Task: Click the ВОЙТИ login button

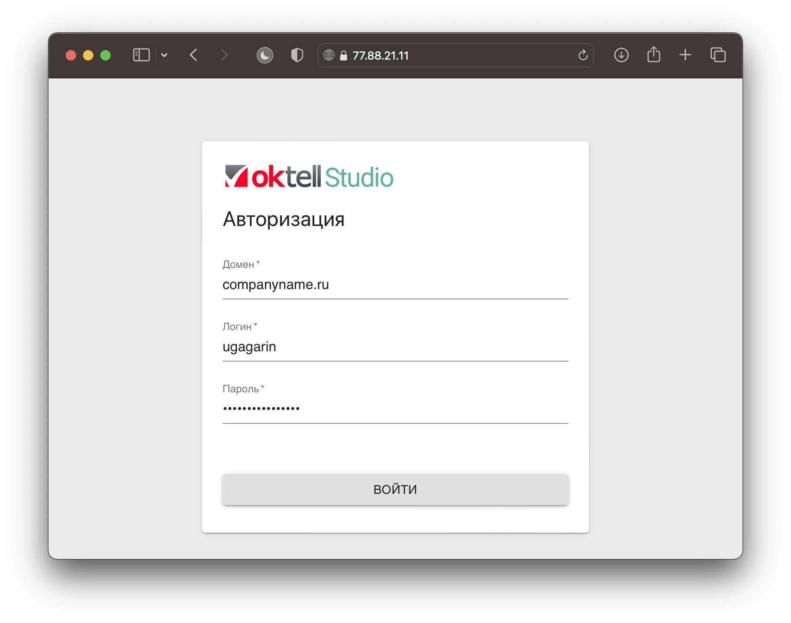Action: [x=395, y=489]
